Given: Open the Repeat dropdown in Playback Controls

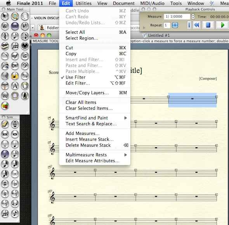Looking at the screenshot, I should point(175,25).
